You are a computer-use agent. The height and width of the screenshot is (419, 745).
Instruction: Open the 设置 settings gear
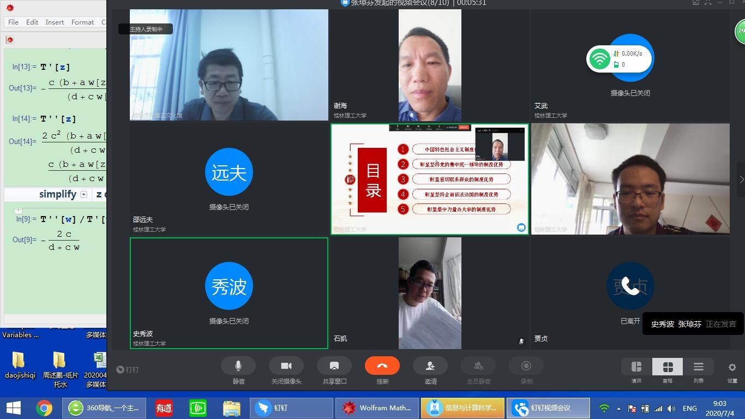[732, 368]
